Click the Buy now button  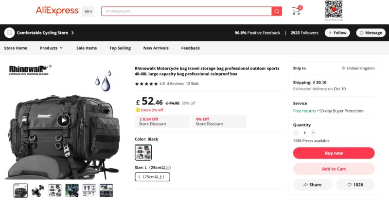(x=334, y=153)
